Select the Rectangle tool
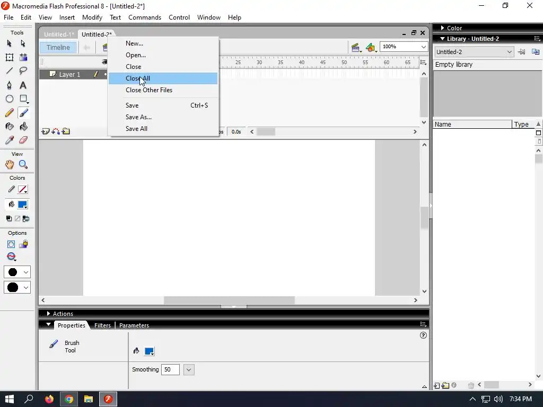The height and width of the screenshot is (407, 543). point(23,99)
